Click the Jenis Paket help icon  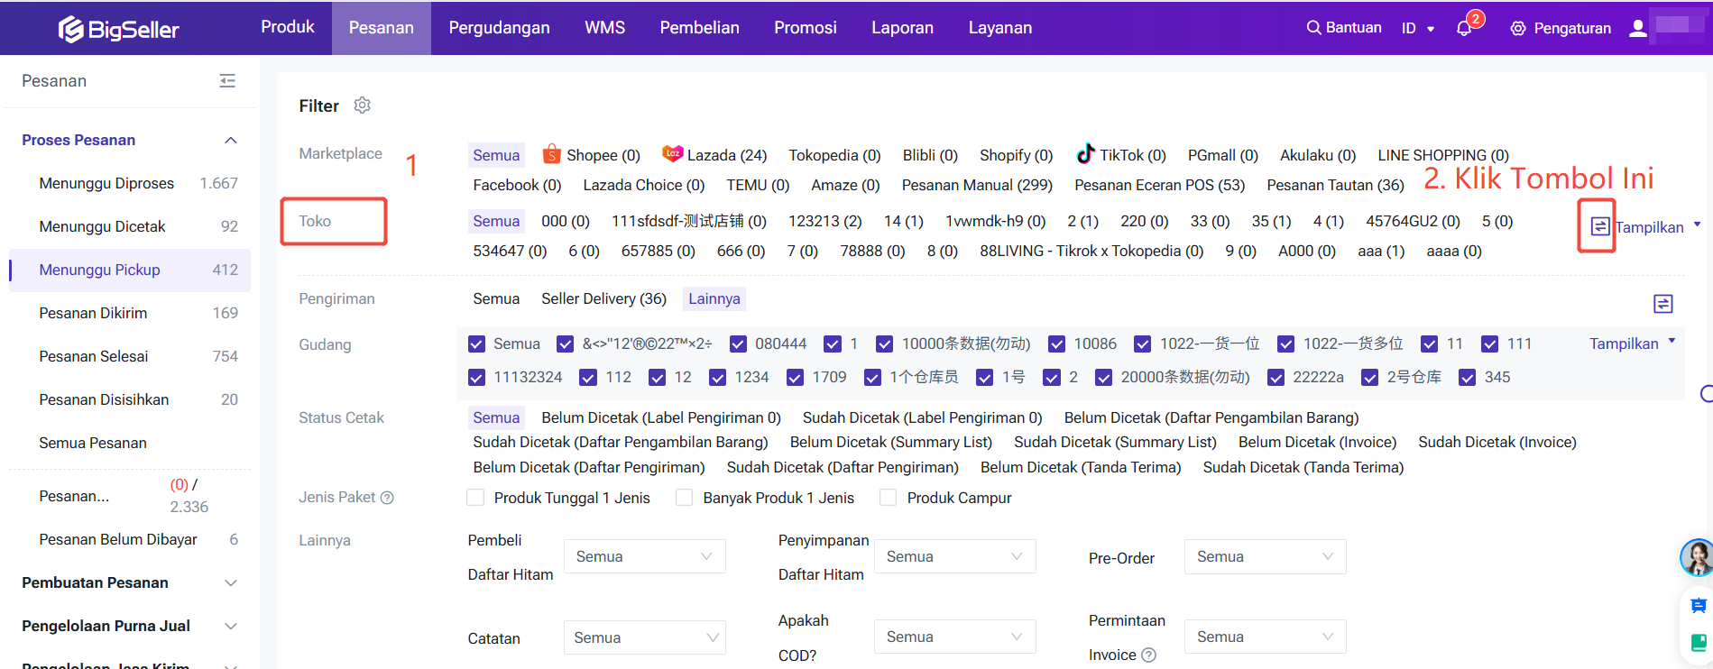click(387, 498)
